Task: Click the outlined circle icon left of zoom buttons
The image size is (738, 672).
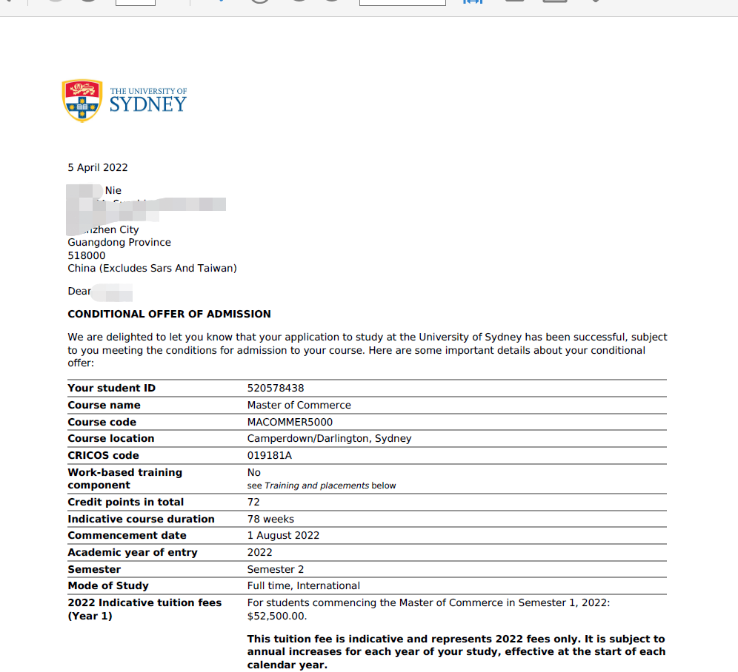Action: click(259, 2)
